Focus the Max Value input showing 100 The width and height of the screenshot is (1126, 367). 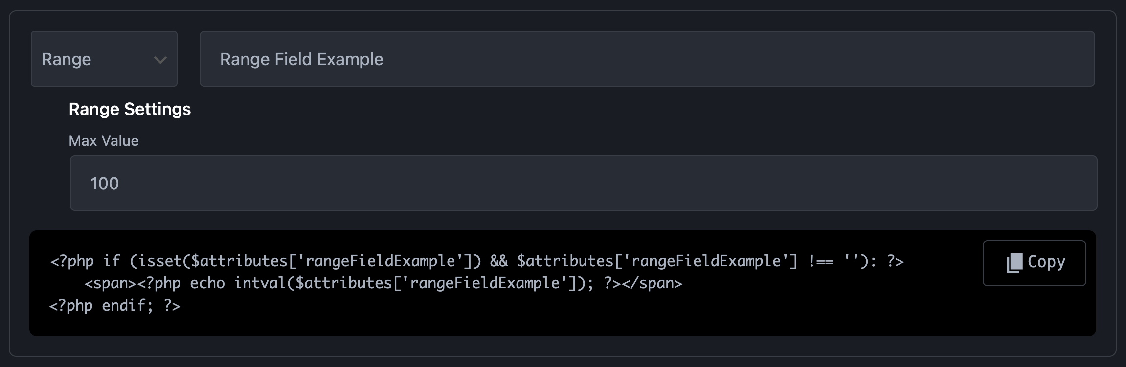[583, 183]
